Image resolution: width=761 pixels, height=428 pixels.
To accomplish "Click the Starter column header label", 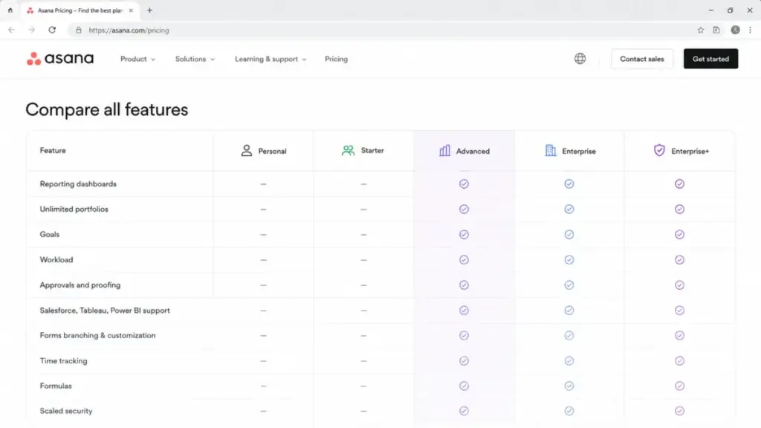I will point(372,151).
